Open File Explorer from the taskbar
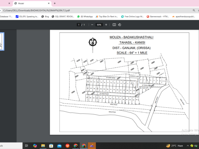The height and width of the screenshot is (149, 199). (43, 146)
